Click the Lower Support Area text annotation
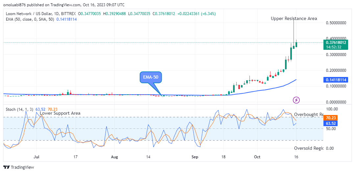This screenshot has height=173, width=355. 60,113
